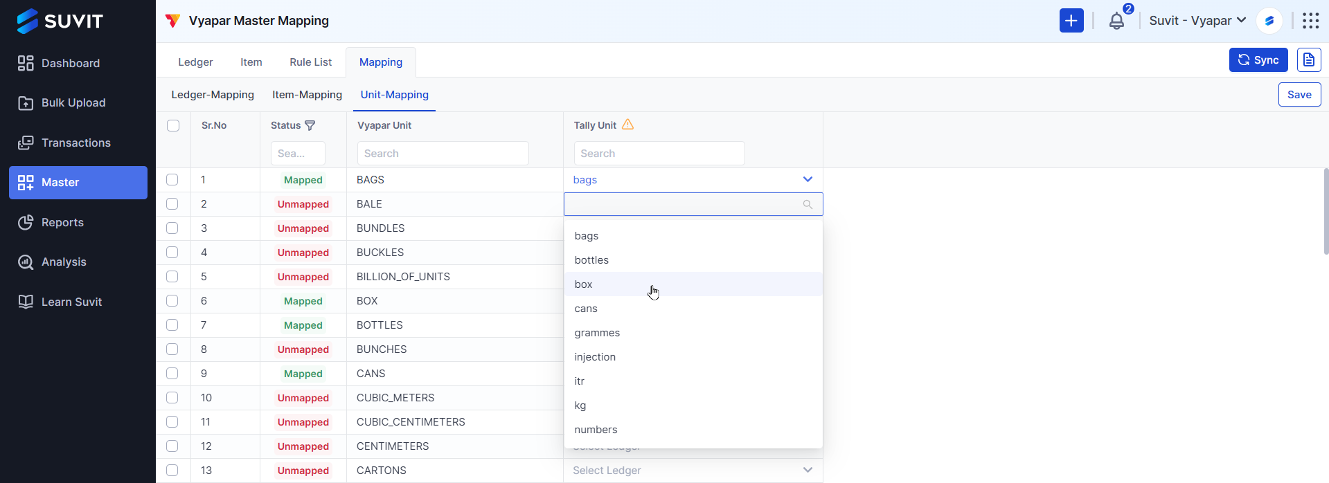Click the Tally Unit warning icon
The height and width of the screenshot is (483, 1329).
click(627, 125)
